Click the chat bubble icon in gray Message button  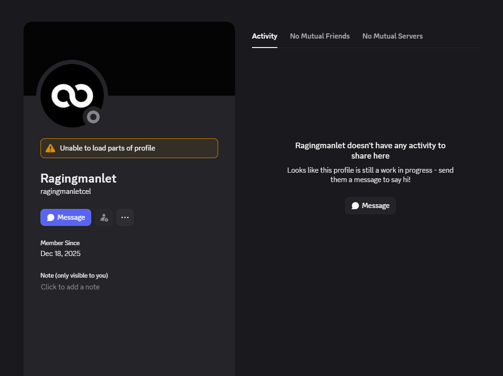pyautogui.click(x=355, y=206)
